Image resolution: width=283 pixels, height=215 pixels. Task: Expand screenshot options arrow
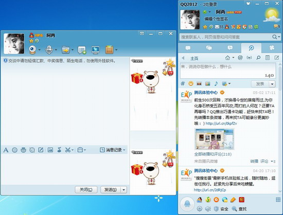[x=73, y=150]
